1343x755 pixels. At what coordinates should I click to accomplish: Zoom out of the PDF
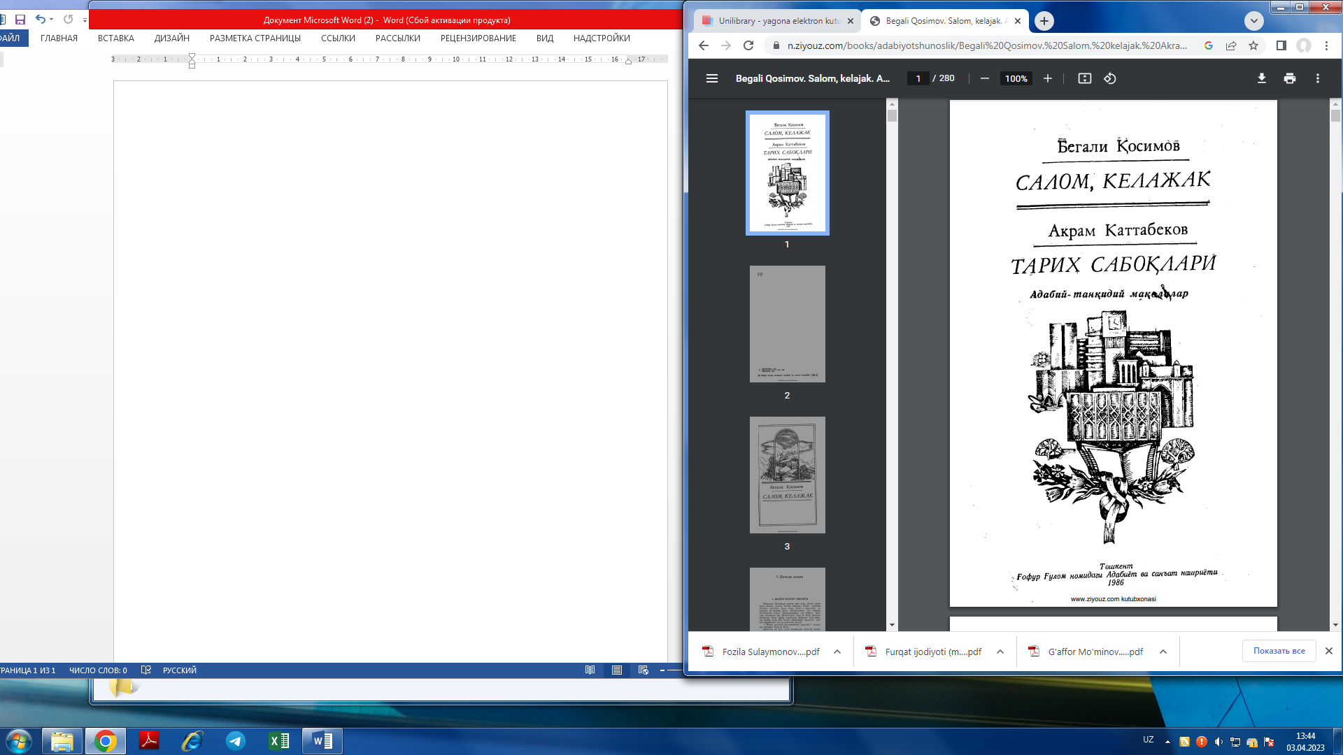click(984, 78)
